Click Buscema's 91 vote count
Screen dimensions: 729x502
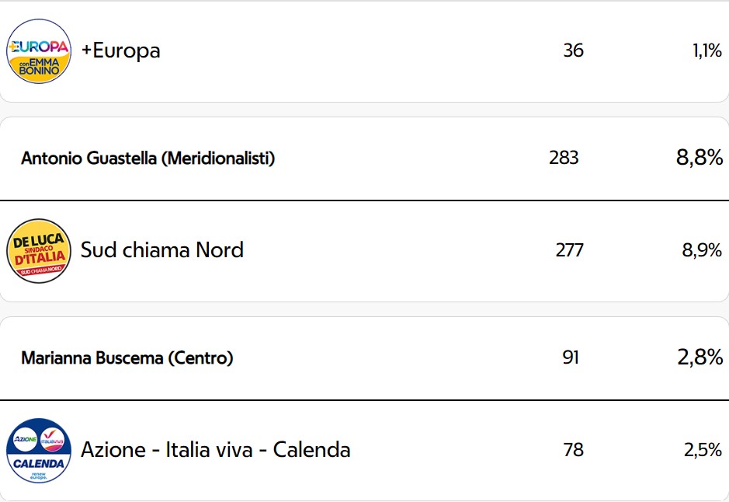point(571,357)
